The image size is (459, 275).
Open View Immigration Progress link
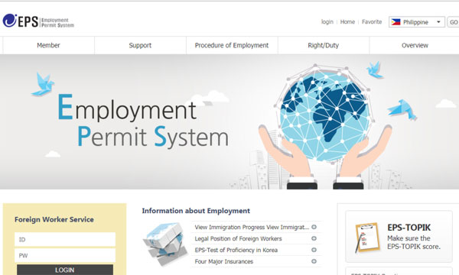(x=252, y=227)
